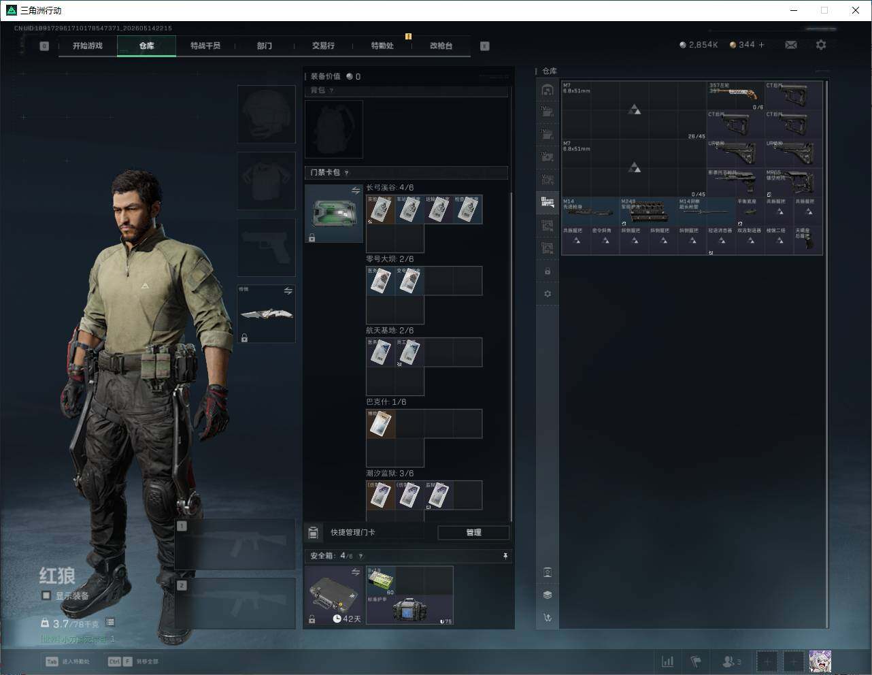872x675 pixels.
Task: Select the 仓库 tab
Action: 147,46
